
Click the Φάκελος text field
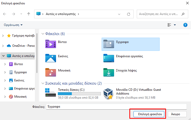116,107
